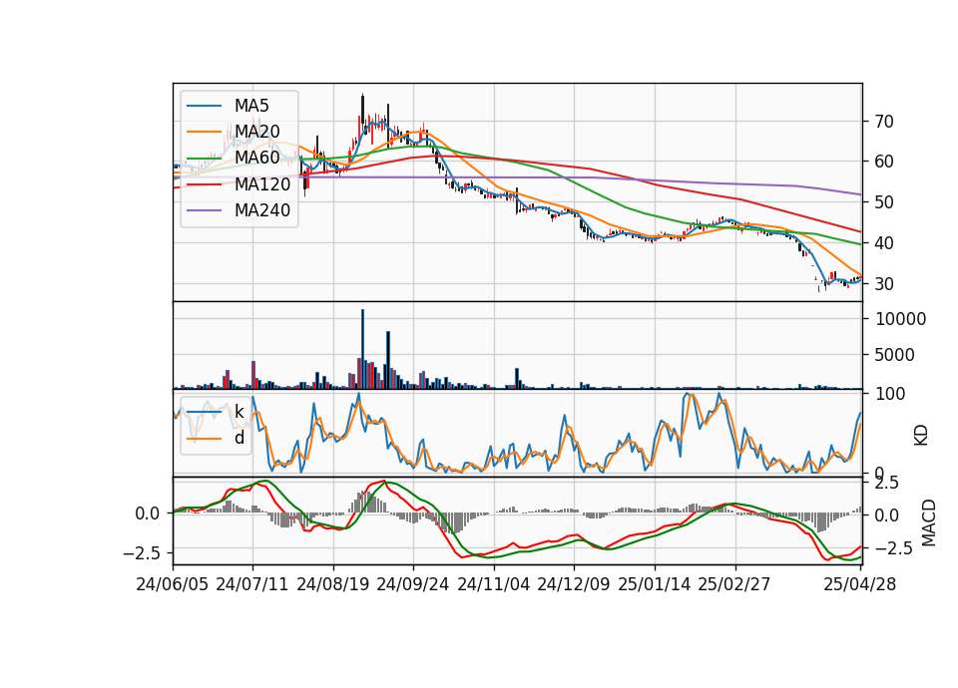Click the left MACD axis −2.5 tick

point(143,553)
